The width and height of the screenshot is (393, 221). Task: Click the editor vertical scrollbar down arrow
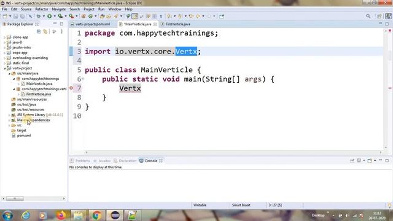point(386,147)
